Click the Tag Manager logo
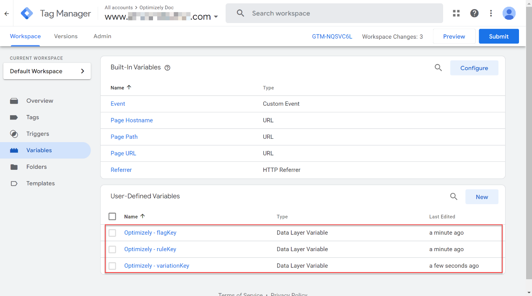532x296 pixels. point(27,13)
